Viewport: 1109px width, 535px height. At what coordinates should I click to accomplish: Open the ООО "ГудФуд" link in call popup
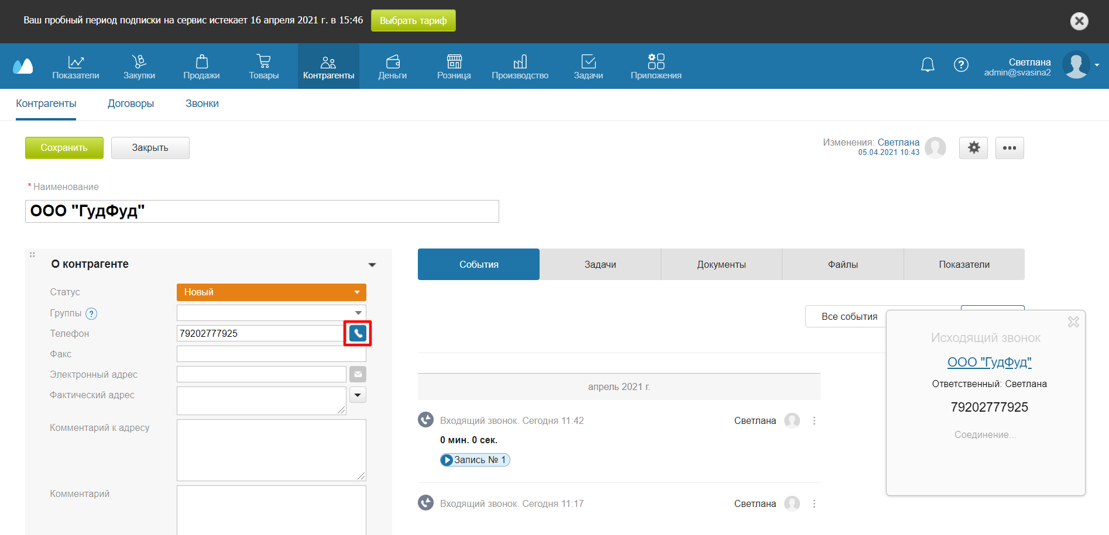click(989, 363)
